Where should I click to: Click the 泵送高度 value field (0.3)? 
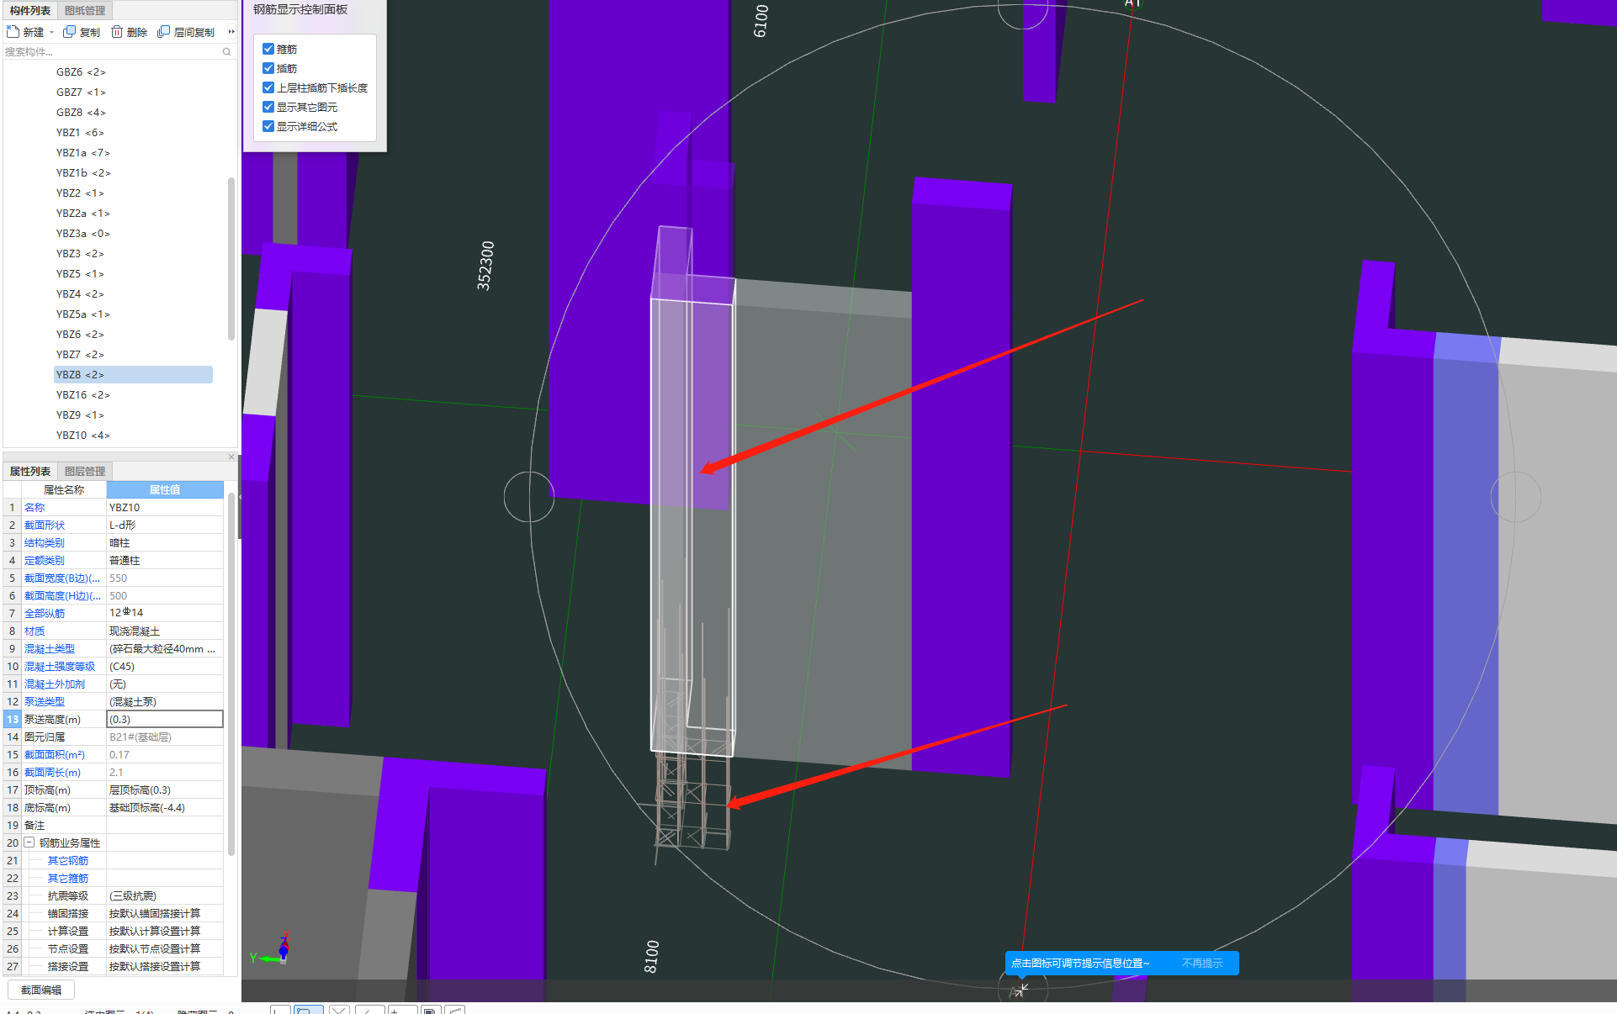tap(165, 719)
